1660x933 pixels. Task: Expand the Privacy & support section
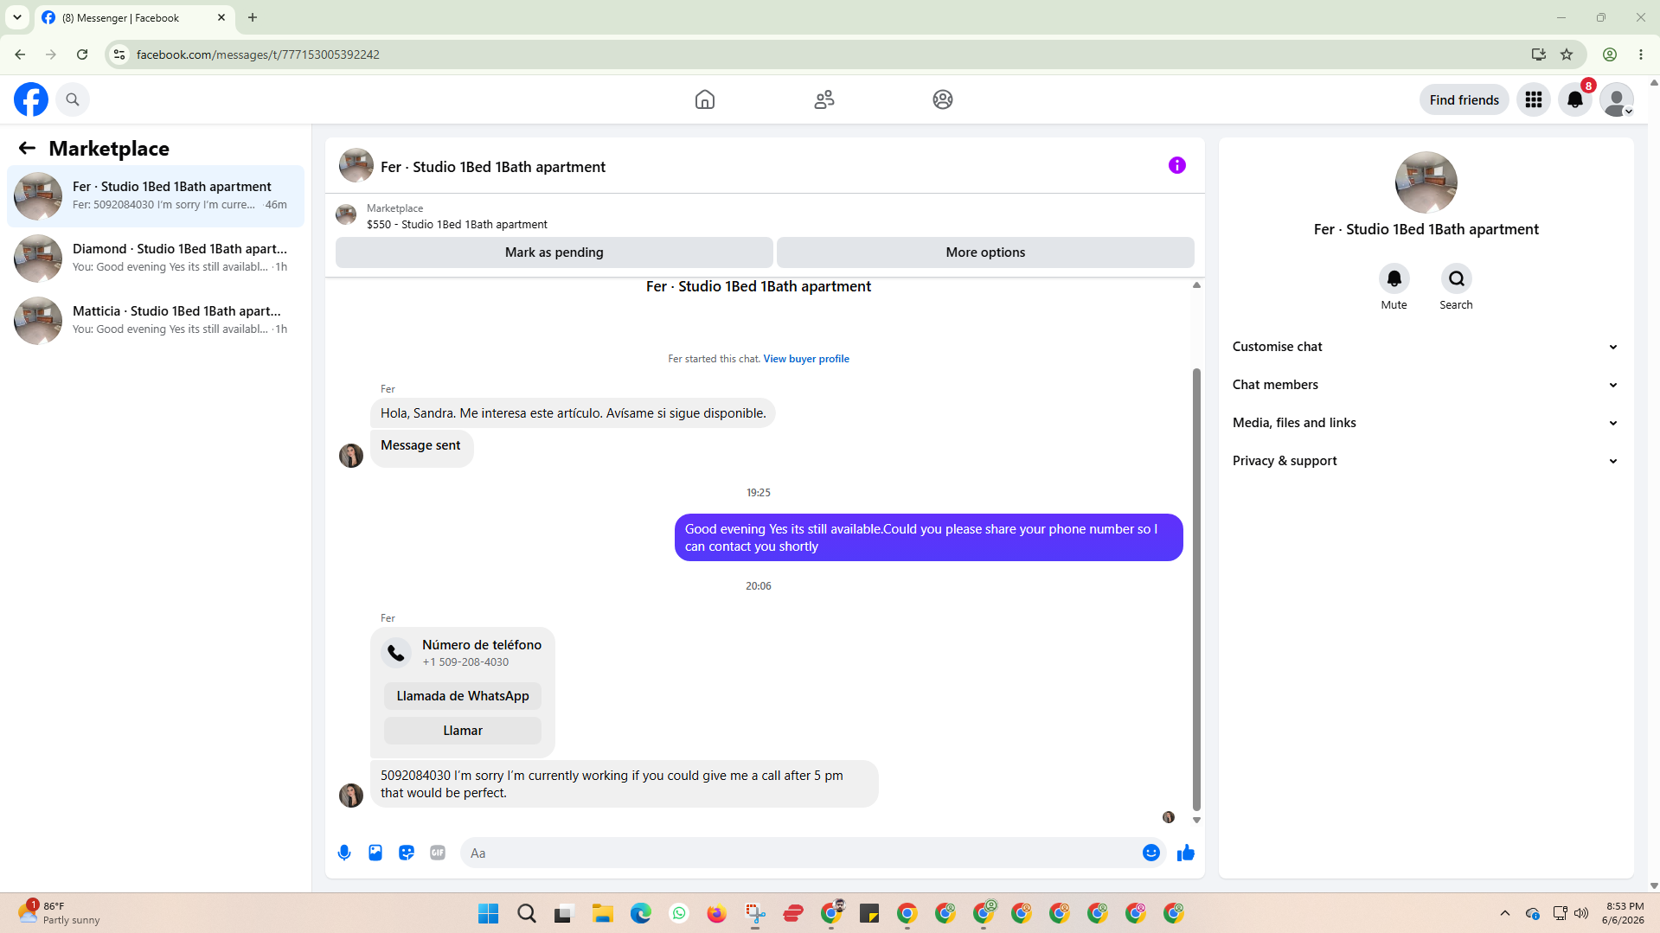1426,461
